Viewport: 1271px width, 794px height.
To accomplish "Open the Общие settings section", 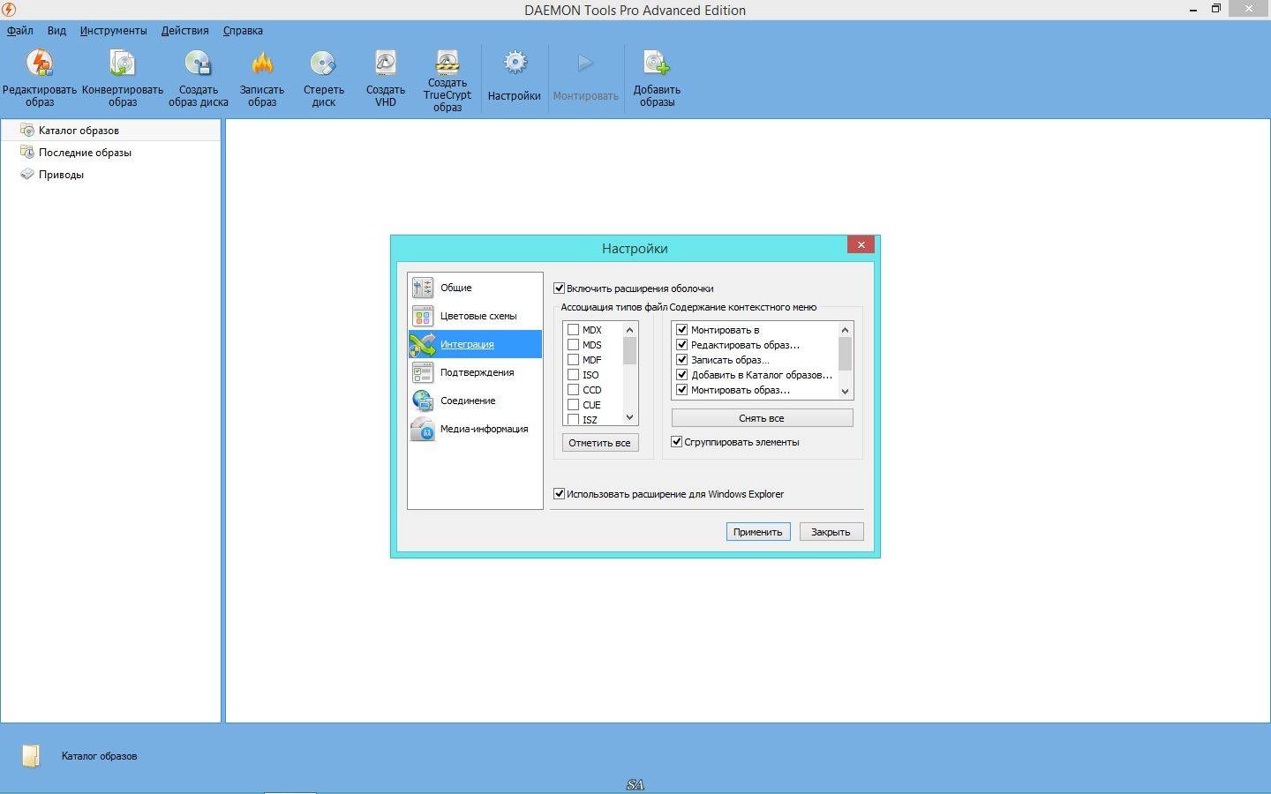I will (475, 288).
